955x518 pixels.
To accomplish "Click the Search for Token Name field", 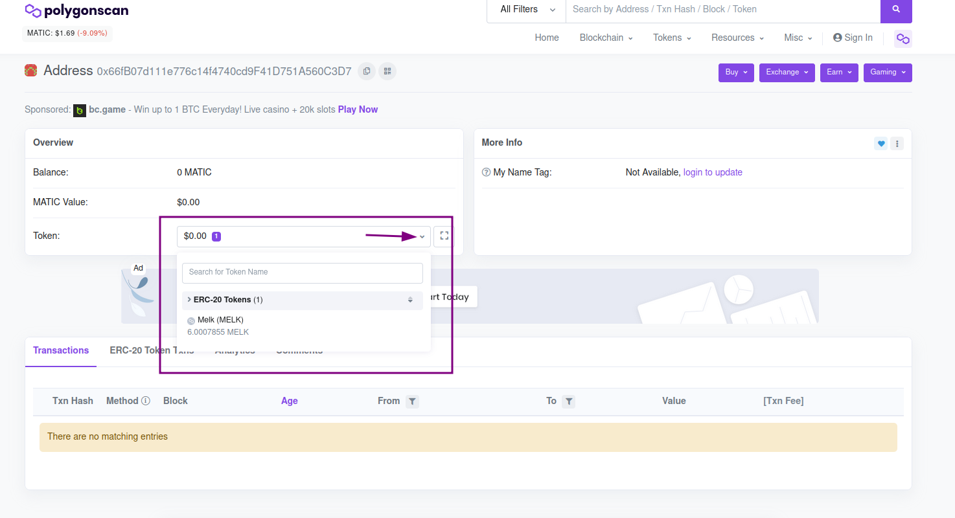I will point(302,273).
